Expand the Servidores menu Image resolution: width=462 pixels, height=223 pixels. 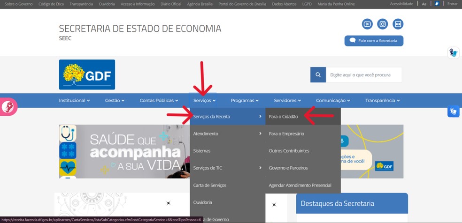[287, 100]
